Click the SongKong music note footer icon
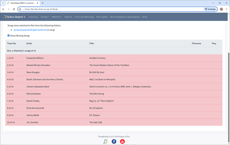The width and height of the screenshot is (230, 145). tap(105, 141)
